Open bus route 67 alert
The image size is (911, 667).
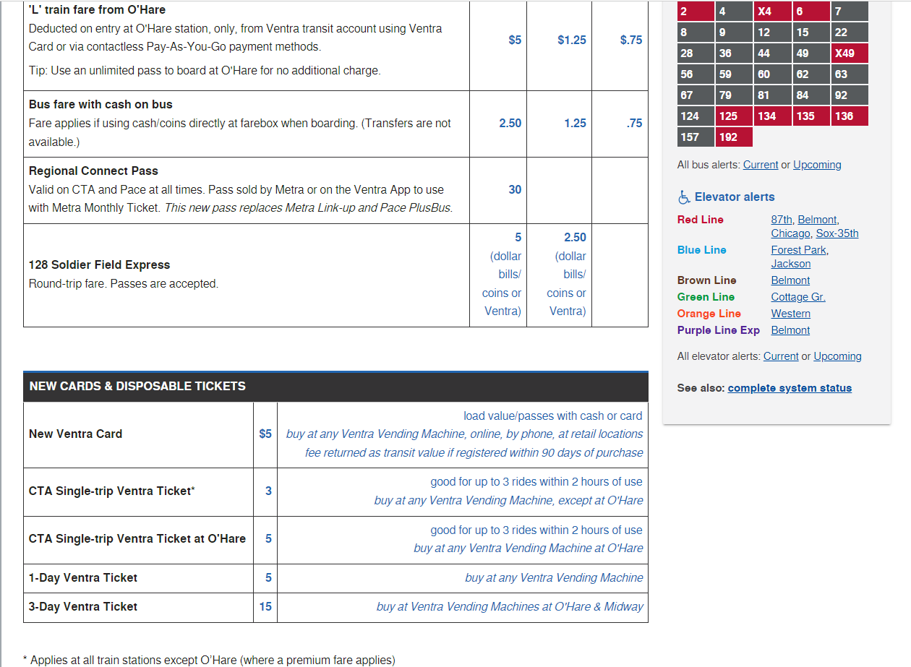(x=696, y=95)
